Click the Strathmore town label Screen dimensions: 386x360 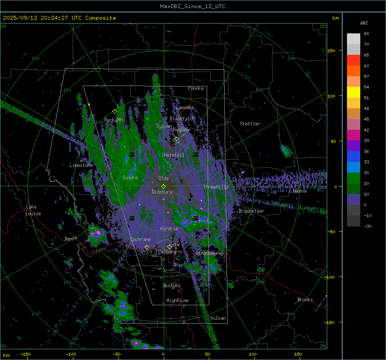(209, 253)
